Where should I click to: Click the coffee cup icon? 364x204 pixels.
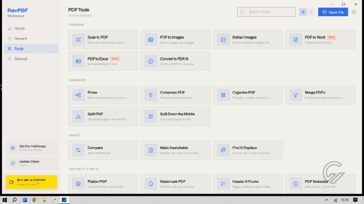[11, 182]
